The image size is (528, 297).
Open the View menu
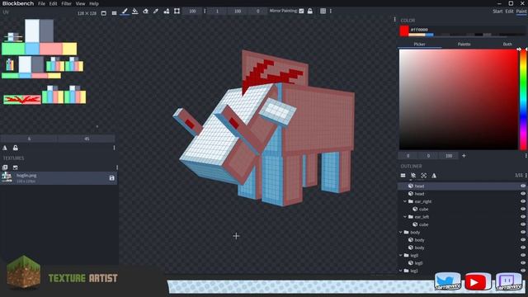click(80, 3)
